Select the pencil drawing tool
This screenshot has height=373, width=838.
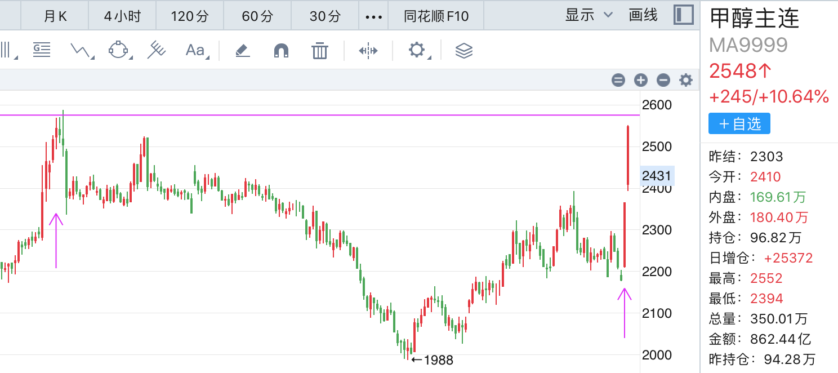tap(242, 50)
